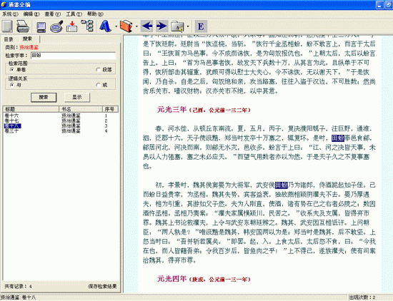This screenshot has width=393, height=301.
Task: Switch to the 目录 tab
Action: (x=9, y=39)
